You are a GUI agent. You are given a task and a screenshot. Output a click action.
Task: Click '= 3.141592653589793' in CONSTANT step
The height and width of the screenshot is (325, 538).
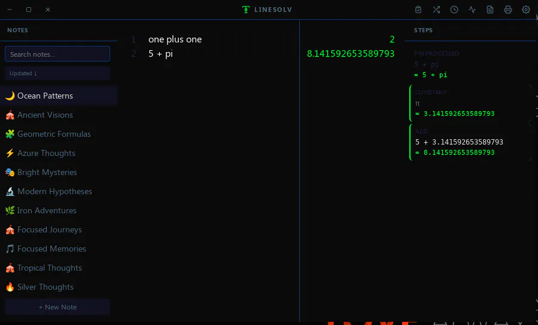point(455,114)
